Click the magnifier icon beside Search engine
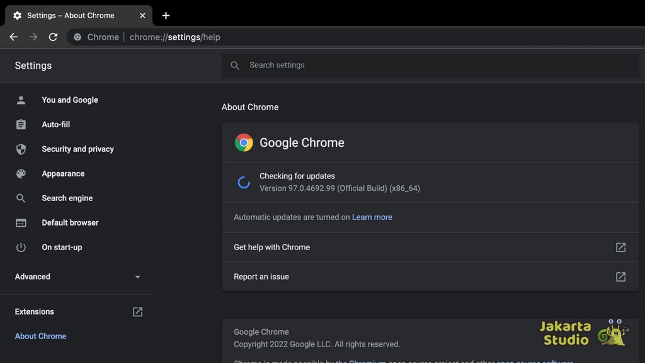 point(21,199)
